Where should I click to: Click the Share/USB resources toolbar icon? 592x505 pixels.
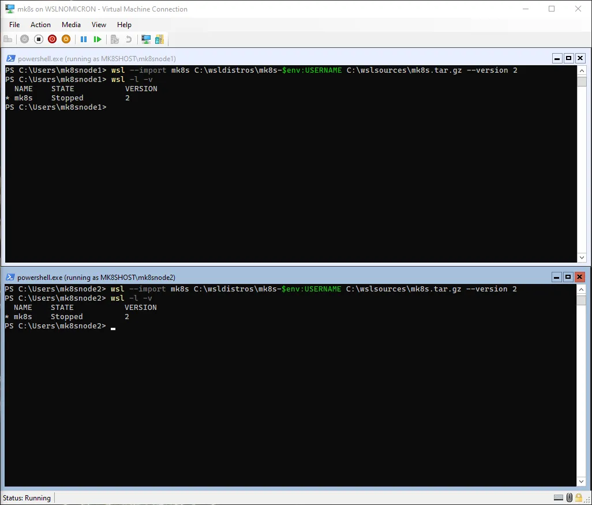159,39
